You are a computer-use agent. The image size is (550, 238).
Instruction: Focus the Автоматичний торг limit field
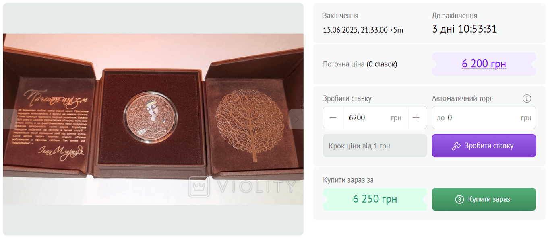[x=484, y=117]
